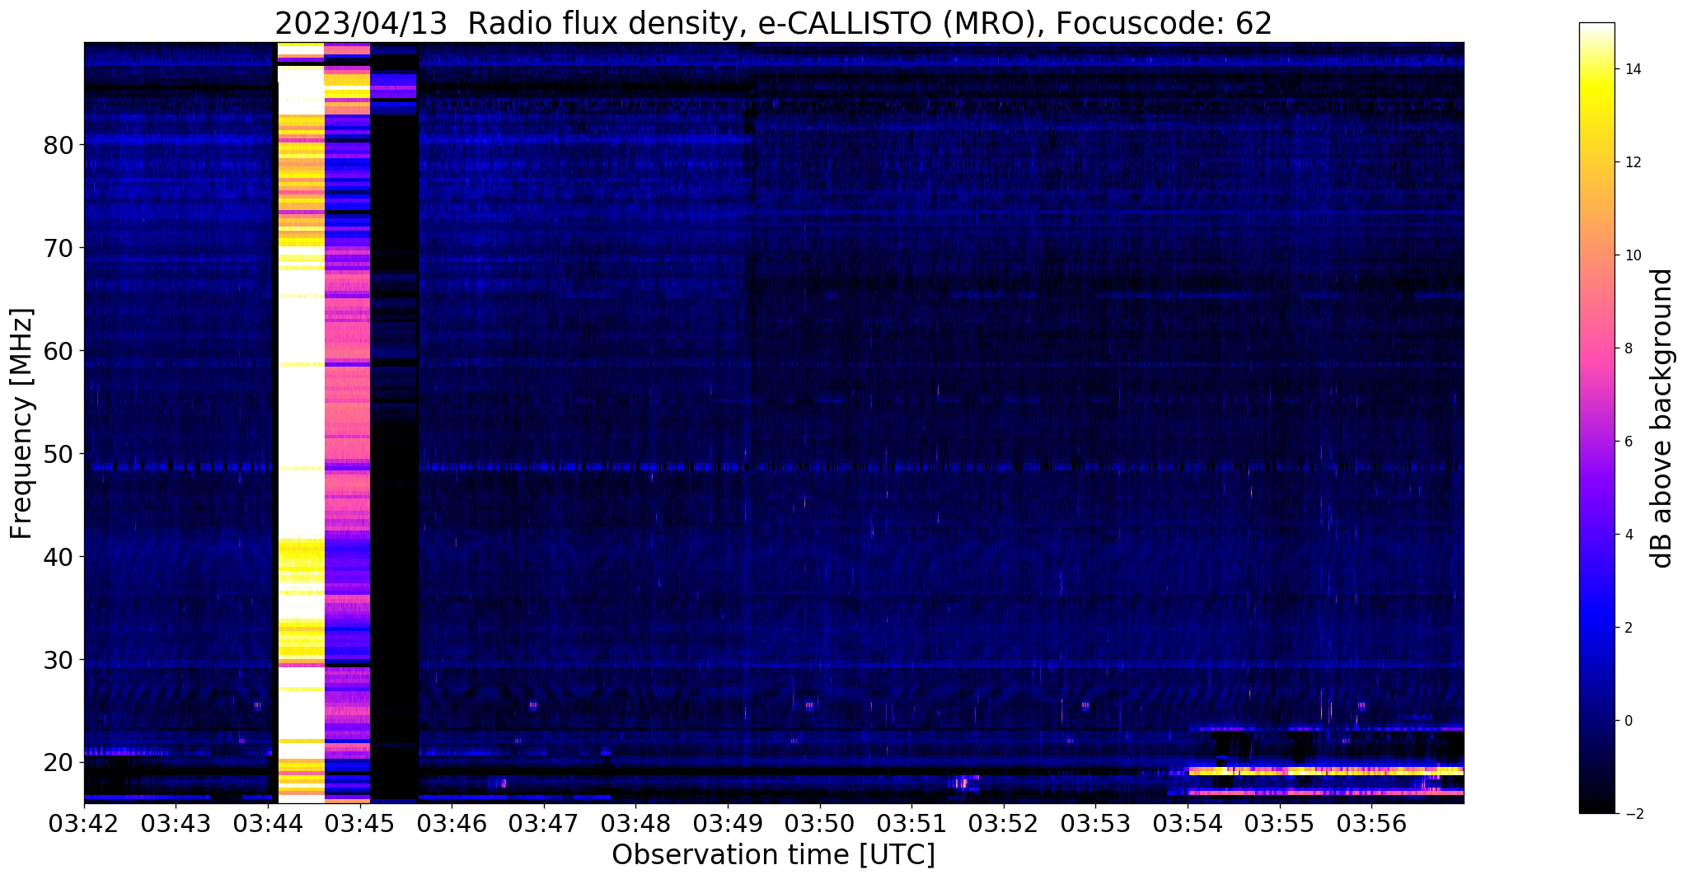Click the colorbar tick label 14
The height and width of the screenshot is (879, 1687).
click(1632, 69)
